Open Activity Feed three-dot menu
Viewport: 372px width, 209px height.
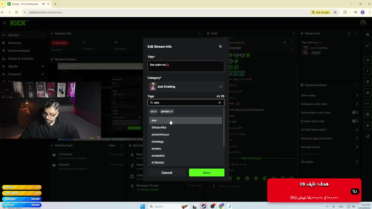[x=121, y=145]
